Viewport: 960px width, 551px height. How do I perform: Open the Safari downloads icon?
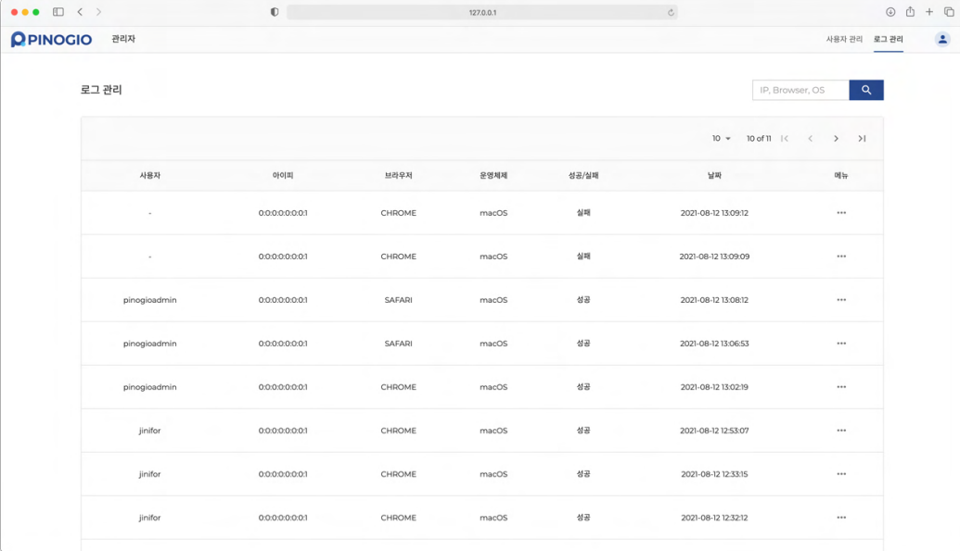point(890,12)
